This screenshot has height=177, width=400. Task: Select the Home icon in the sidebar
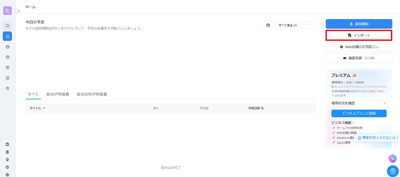tap(7, 36)
